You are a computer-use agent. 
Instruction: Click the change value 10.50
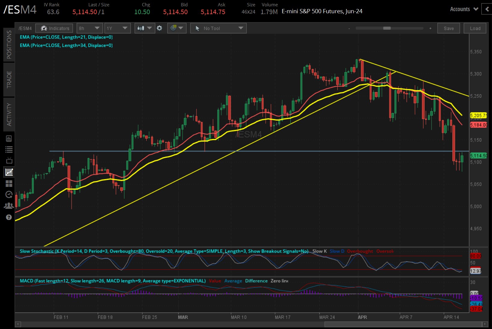[142, 12]
